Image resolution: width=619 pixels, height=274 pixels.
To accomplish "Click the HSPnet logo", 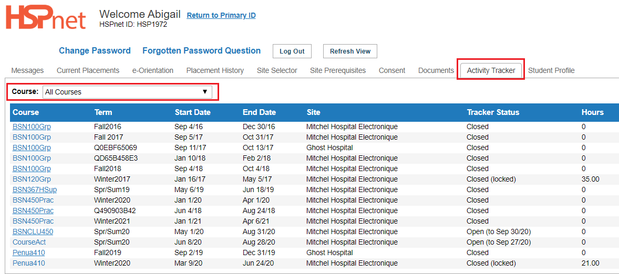I will (x=45, y=18).
